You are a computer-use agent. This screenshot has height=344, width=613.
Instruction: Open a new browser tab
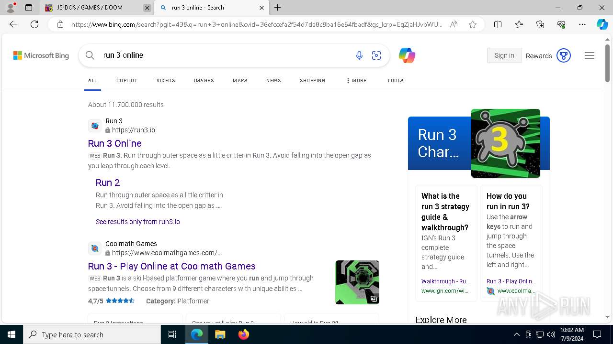[278, 8]
